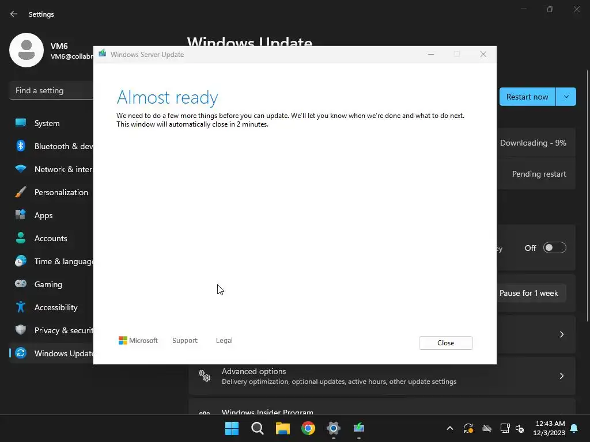Open Apps settings category
The width and height of the screenshot is (590, 442).
51,215
